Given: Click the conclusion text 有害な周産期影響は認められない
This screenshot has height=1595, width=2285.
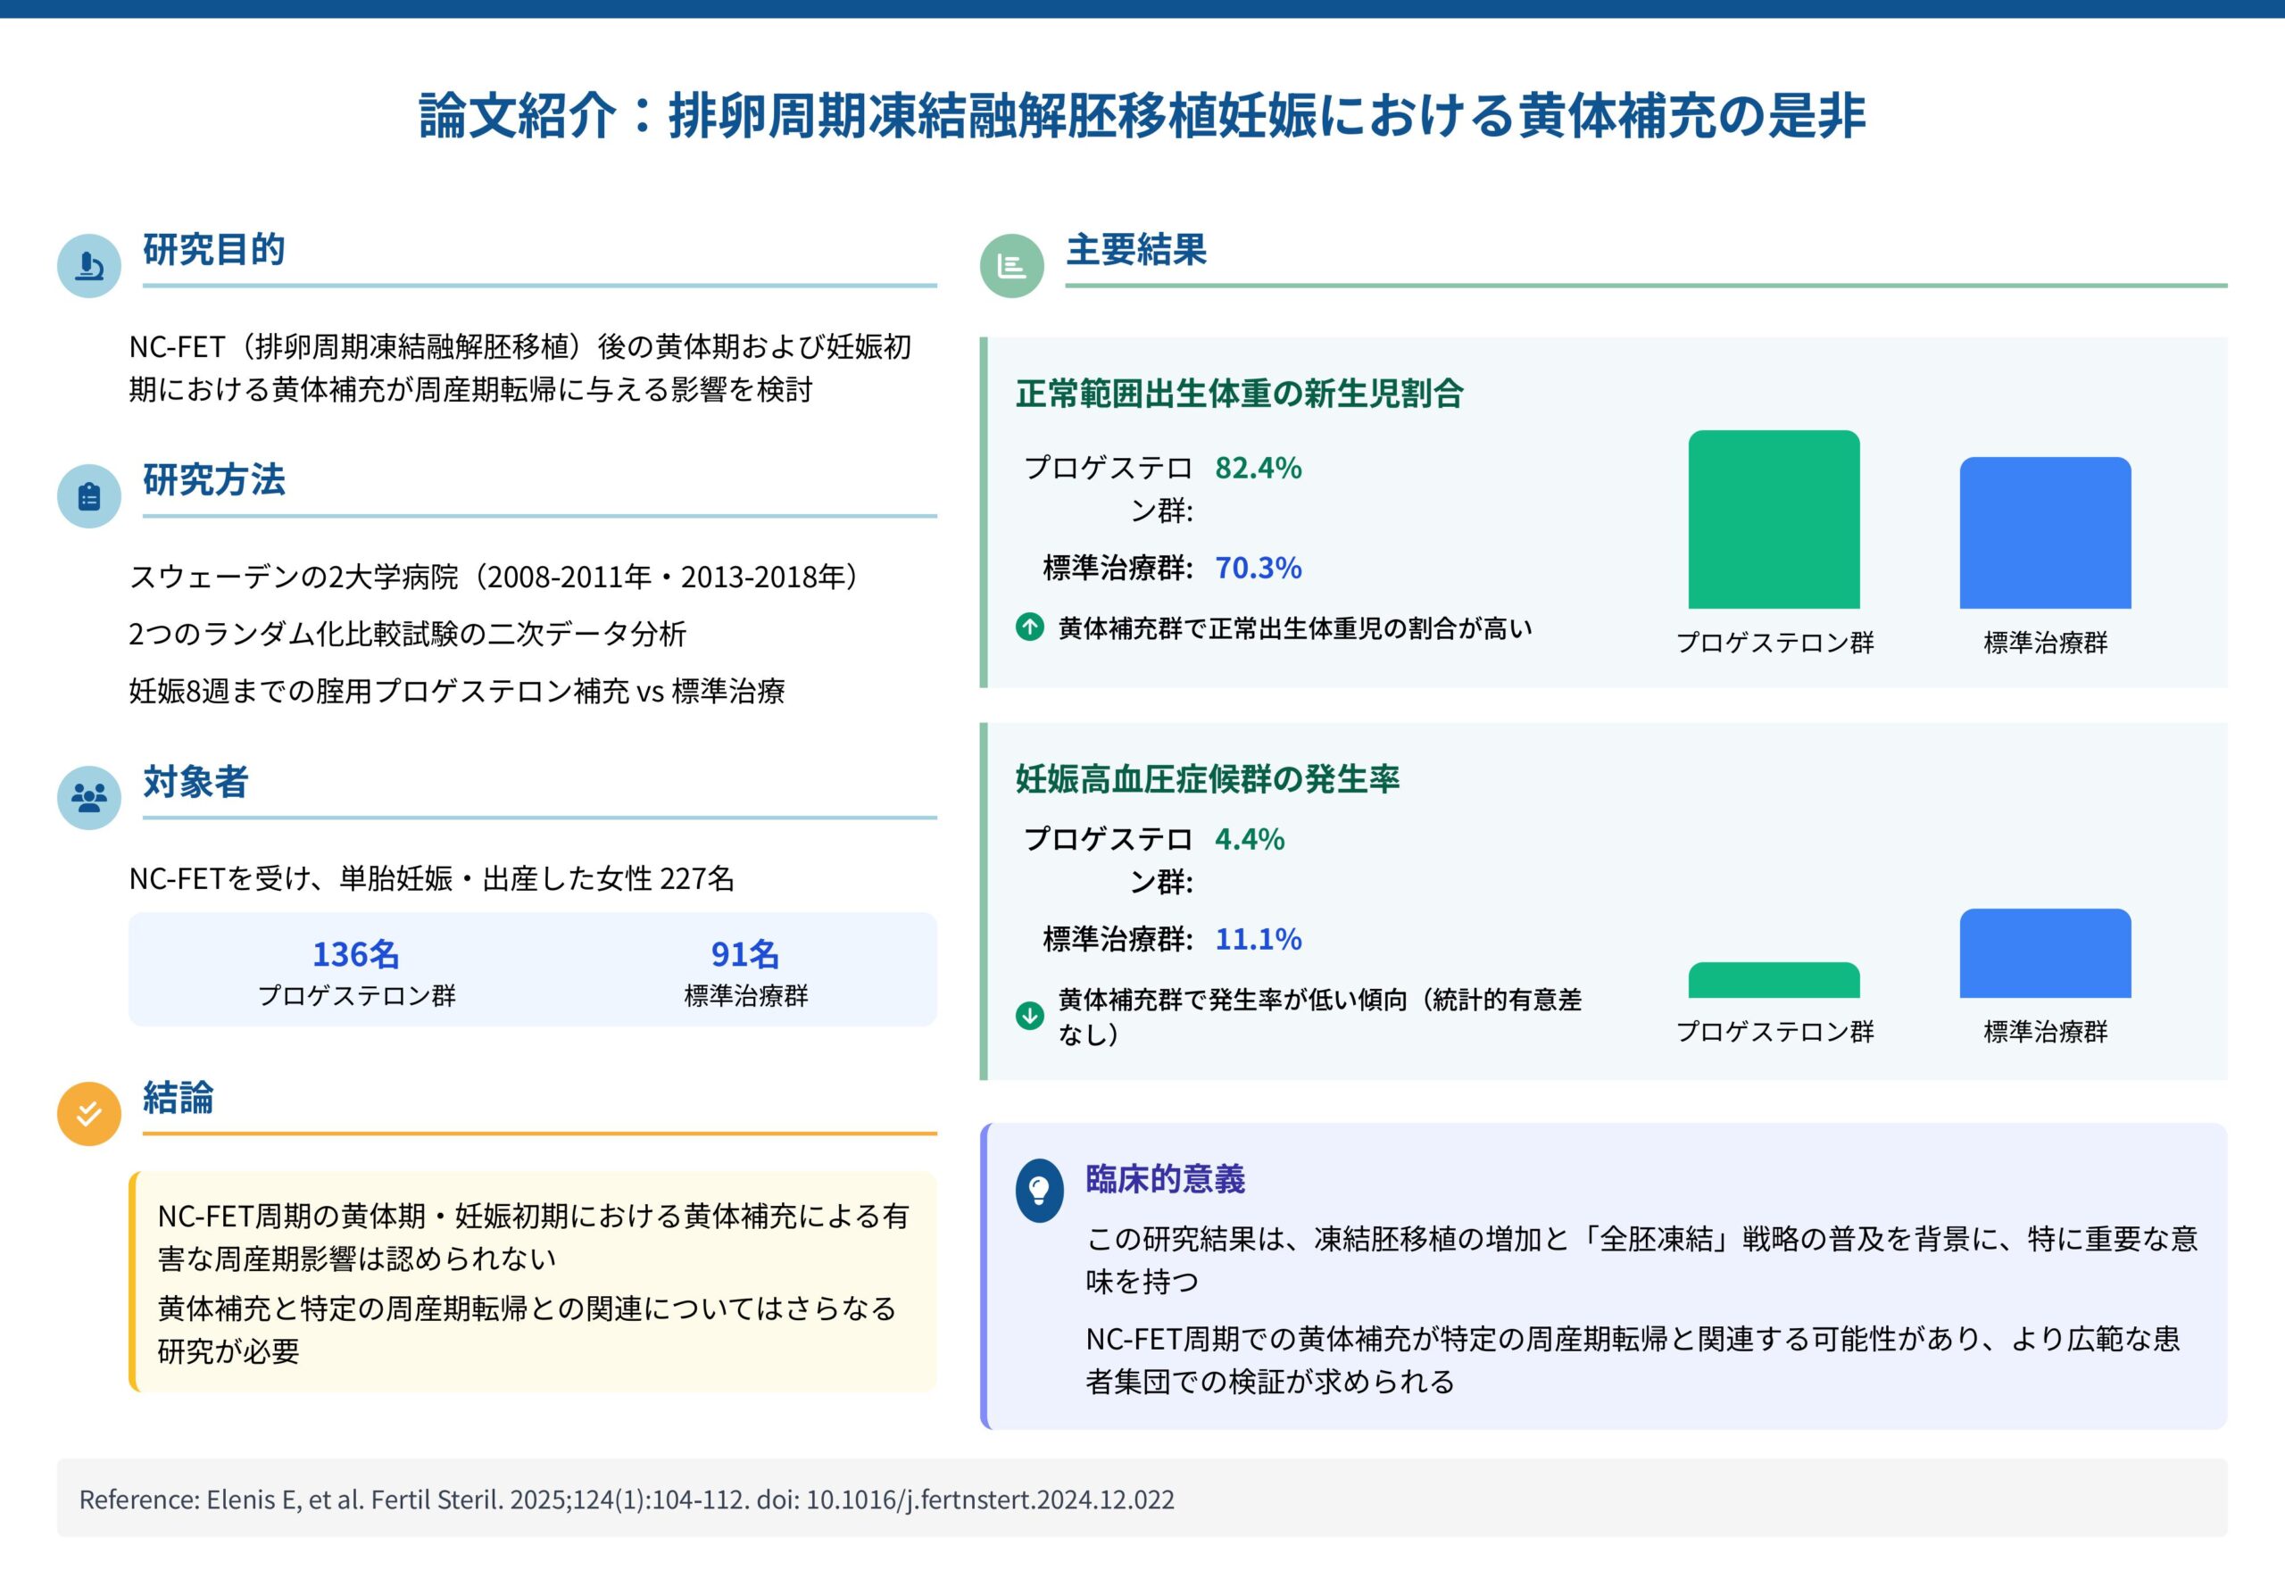Looking at the screenshot, I should tap(534, 1237).
